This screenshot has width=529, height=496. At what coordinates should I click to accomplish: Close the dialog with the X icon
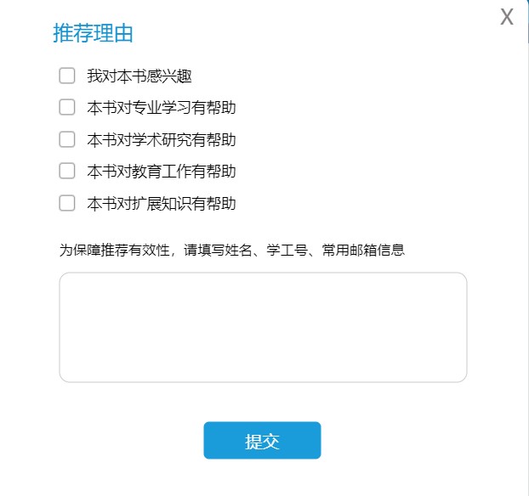tap(507, 17)
